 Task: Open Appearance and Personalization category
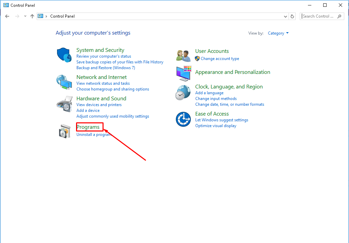tap(233, 72)
